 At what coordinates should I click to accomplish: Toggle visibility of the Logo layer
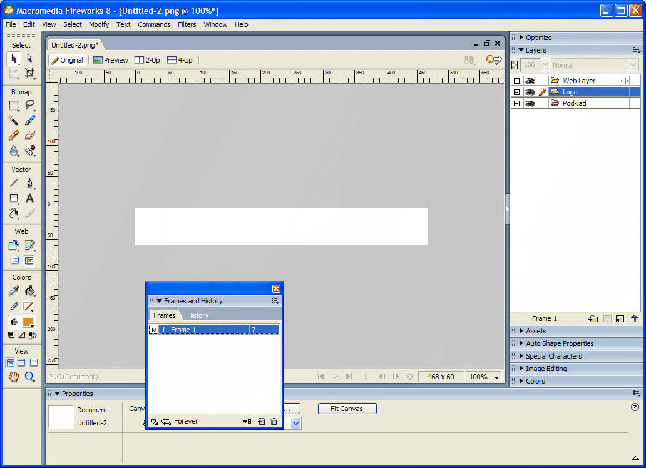pyautogui.click(x=530, y=92)
